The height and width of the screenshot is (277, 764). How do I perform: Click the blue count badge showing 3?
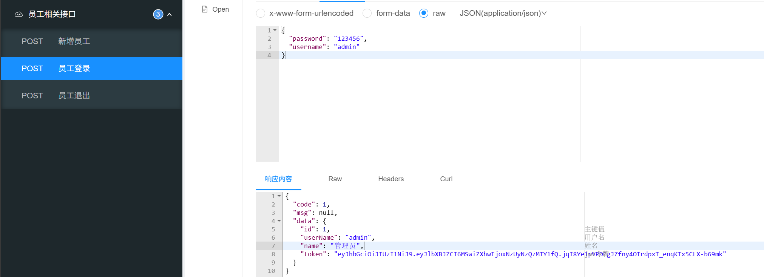158,14
